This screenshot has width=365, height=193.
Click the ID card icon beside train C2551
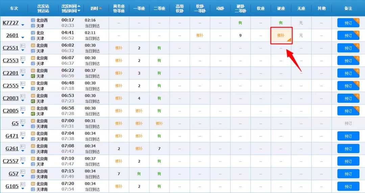23,46
